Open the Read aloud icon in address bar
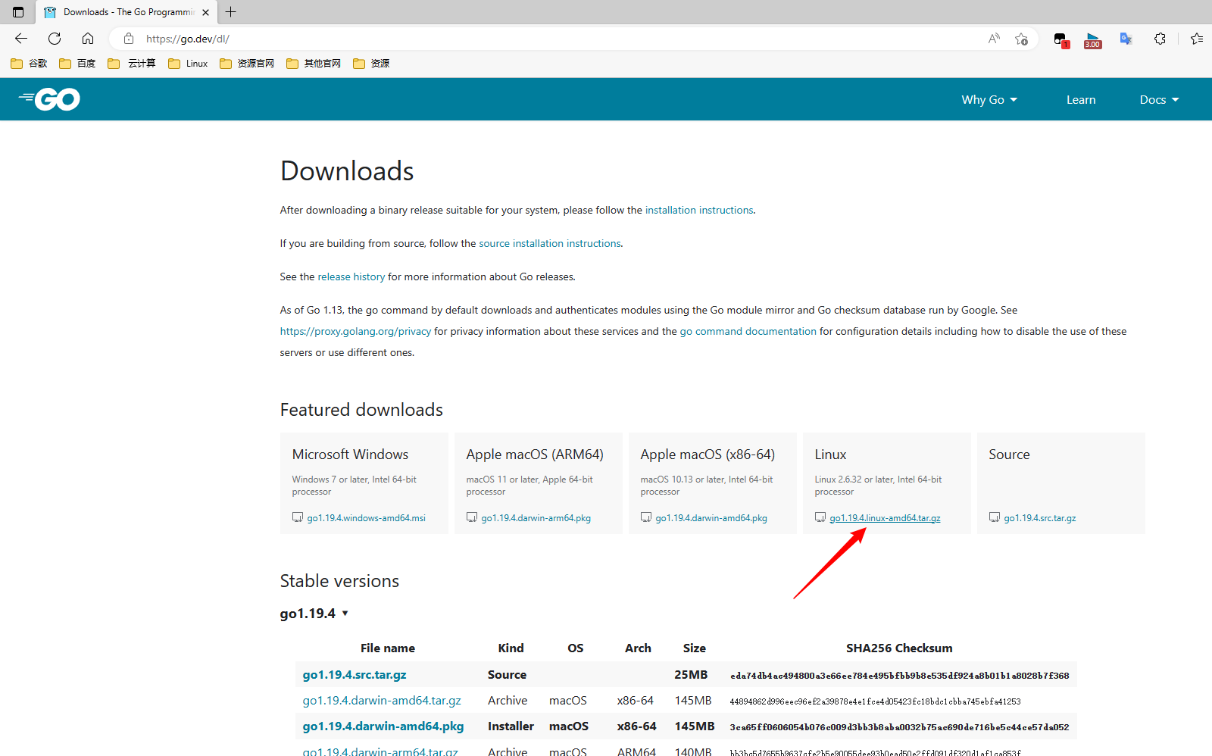Viewport: 1212px width, 756px height. 994,39
